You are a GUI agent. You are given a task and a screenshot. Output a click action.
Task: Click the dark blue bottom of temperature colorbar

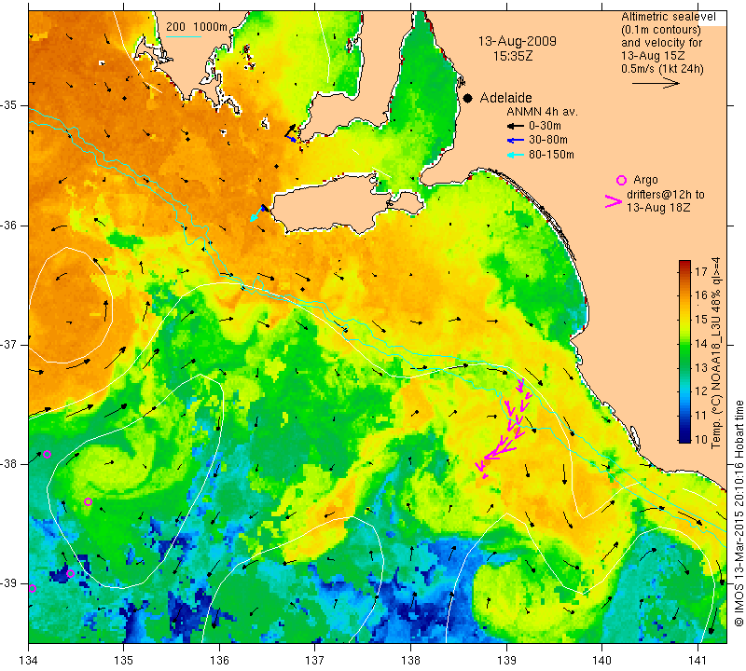pyautogui.click(x=684, y=439)
